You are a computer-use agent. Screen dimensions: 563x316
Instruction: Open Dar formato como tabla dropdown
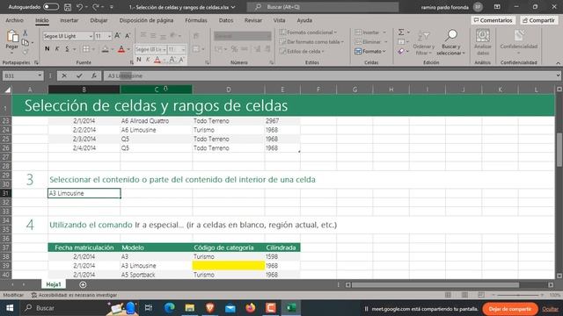[311, 42]
